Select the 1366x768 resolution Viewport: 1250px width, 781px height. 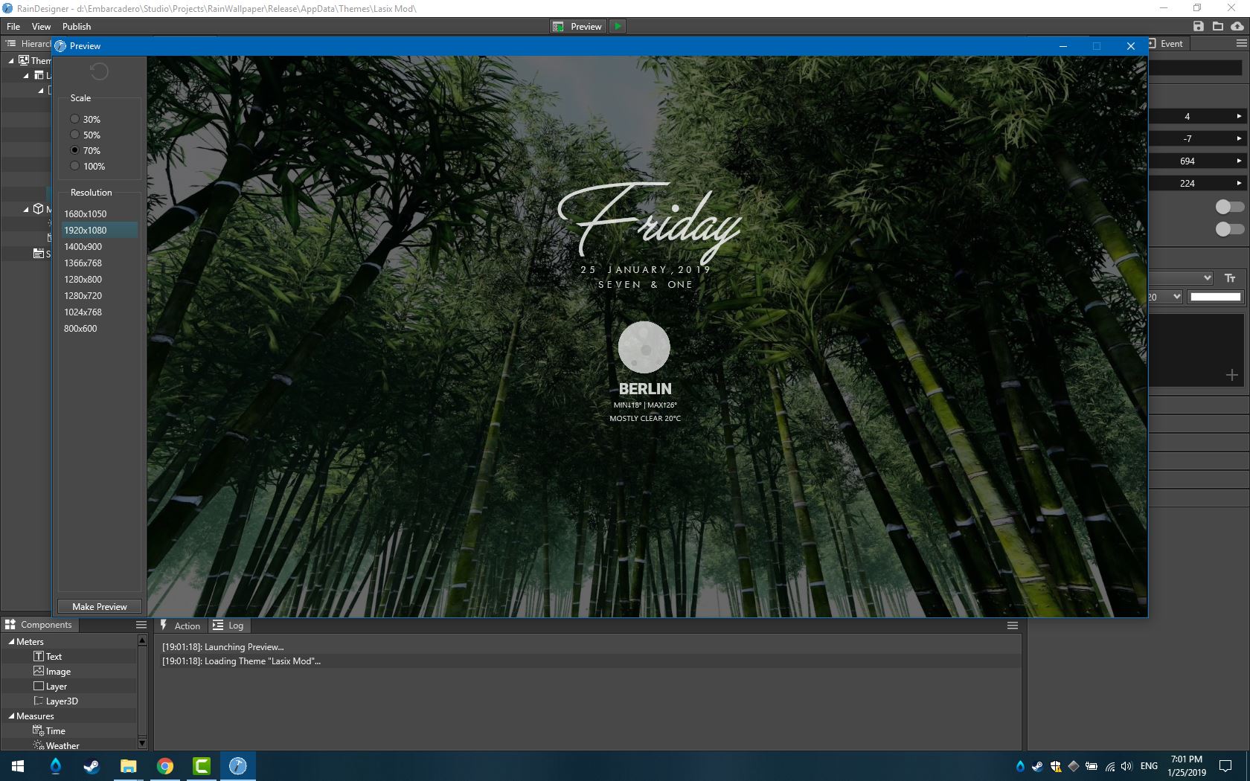pos(82,263)
